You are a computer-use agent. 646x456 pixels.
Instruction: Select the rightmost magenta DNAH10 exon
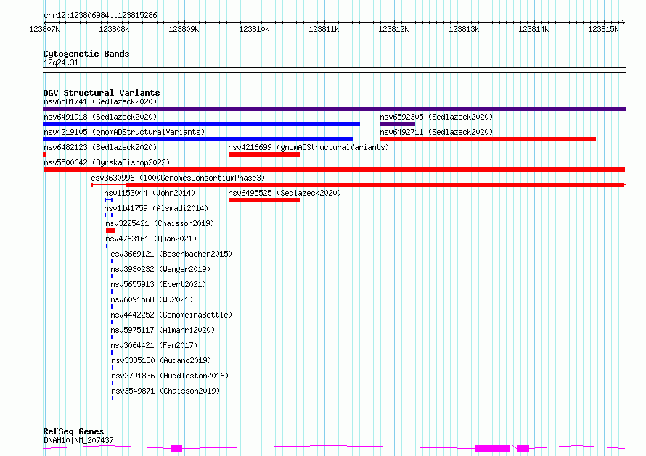(523, 449)
